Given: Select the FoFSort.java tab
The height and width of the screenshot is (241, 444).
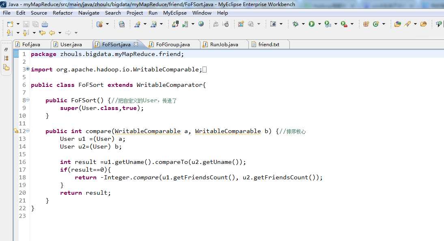Looking at the screenshot, I should (116, 45).
